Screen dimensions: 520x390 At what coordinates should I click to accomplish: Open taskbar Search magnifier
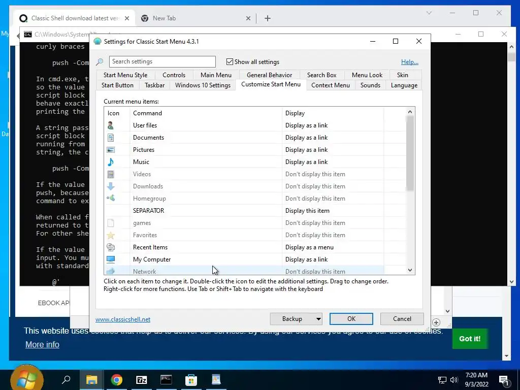pos(66,379)
